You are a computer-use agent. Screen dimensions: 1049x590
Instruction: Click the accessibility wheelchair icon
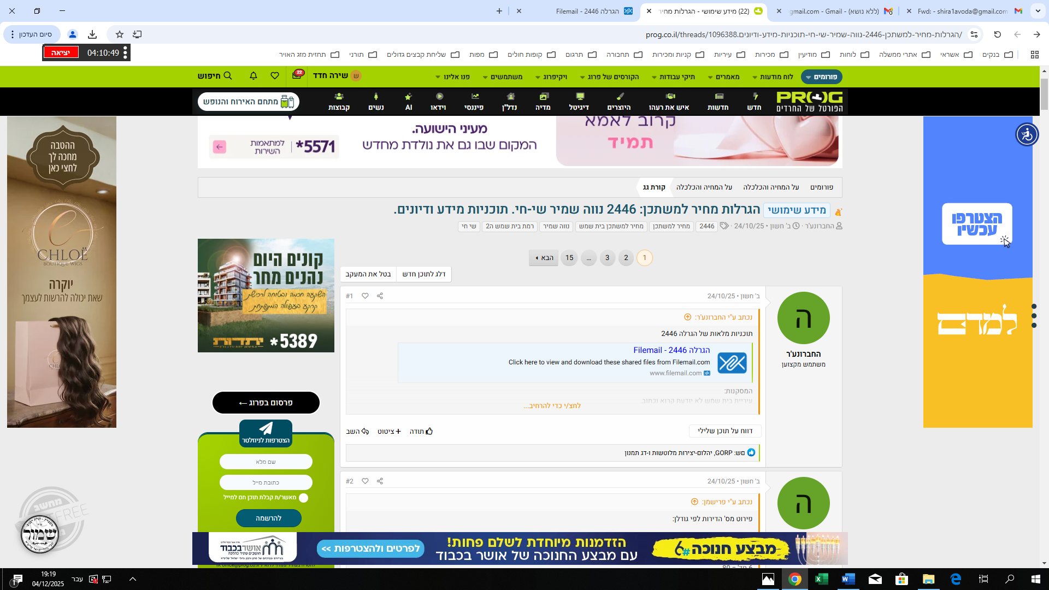[x=1027, y=134]
